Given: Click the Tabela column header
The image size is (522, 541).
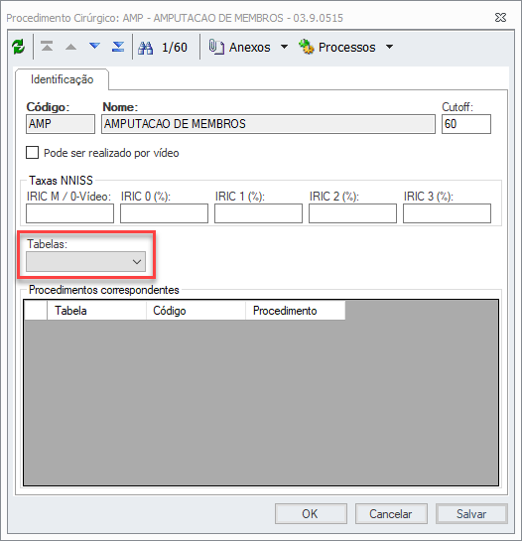Looking at the screenshot, I should click(96, 311).
